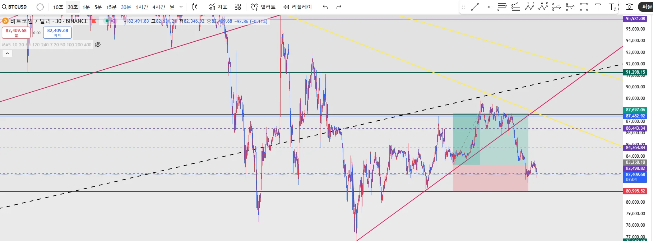Click the 82,498.82 red price label
Viewport: 653px width, 241px height.
635,168
